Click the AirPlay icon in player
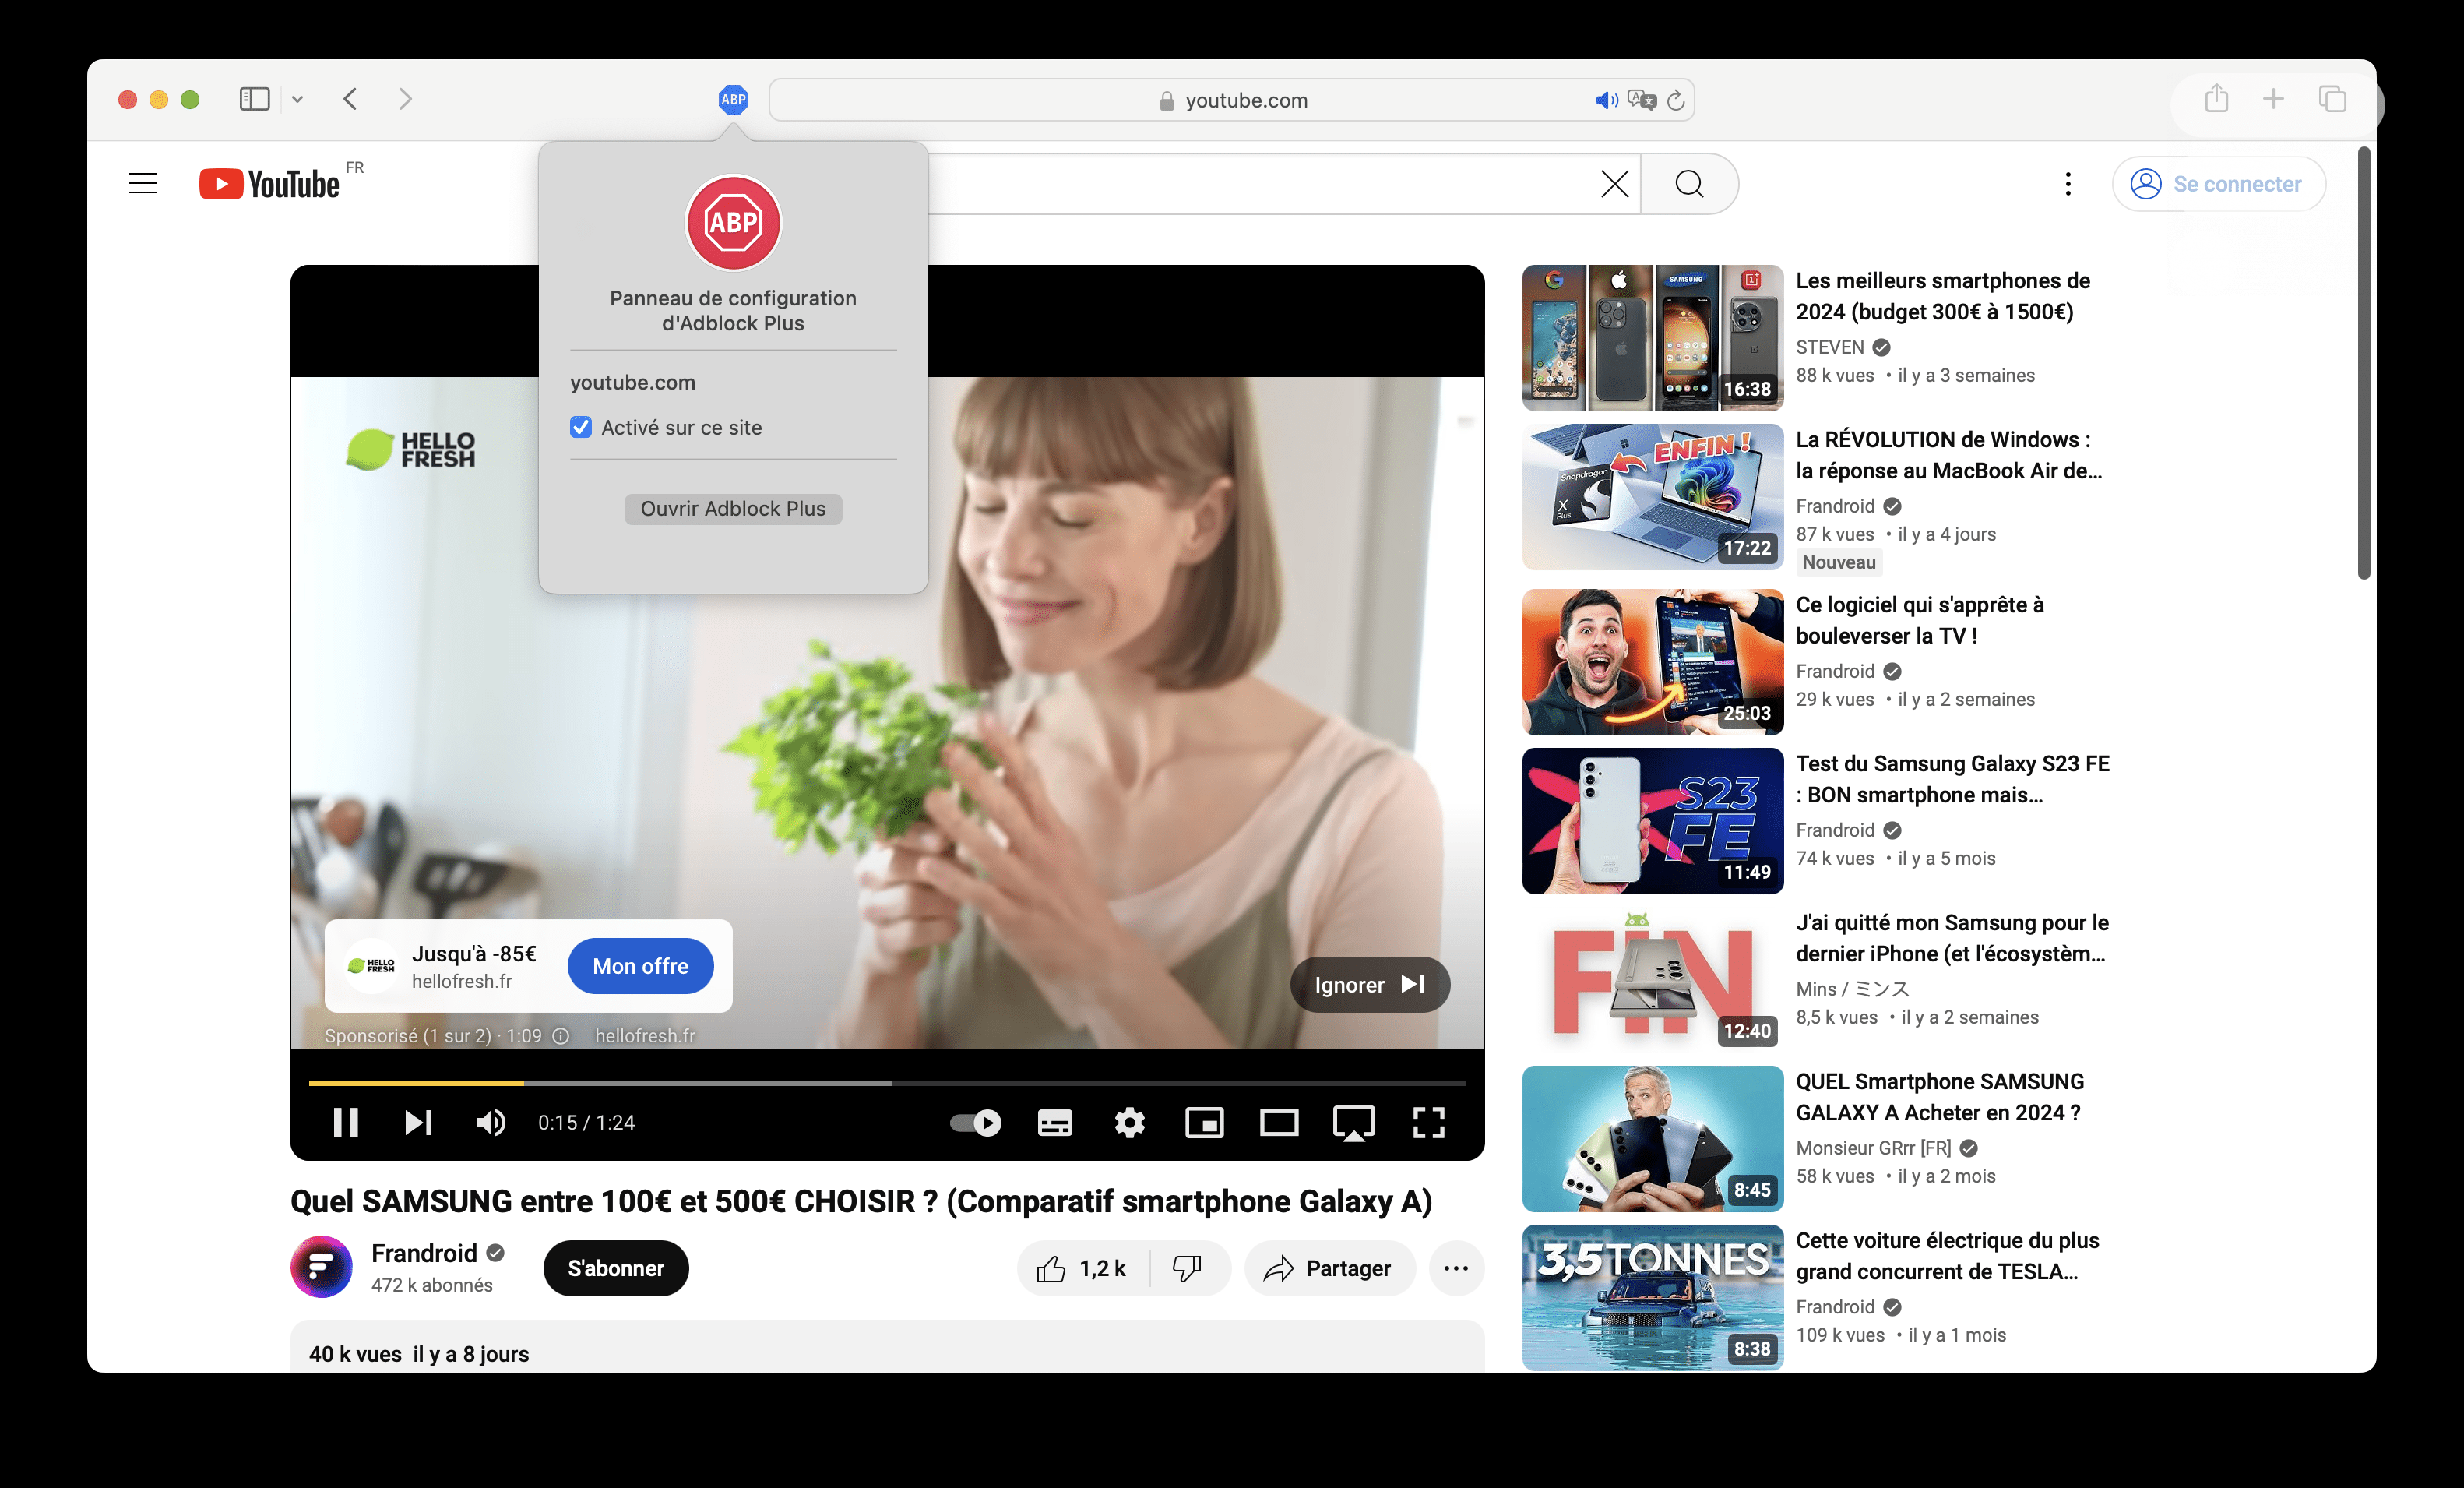Viewport: 2464px width, 1488px height. coord(1354,1123)
